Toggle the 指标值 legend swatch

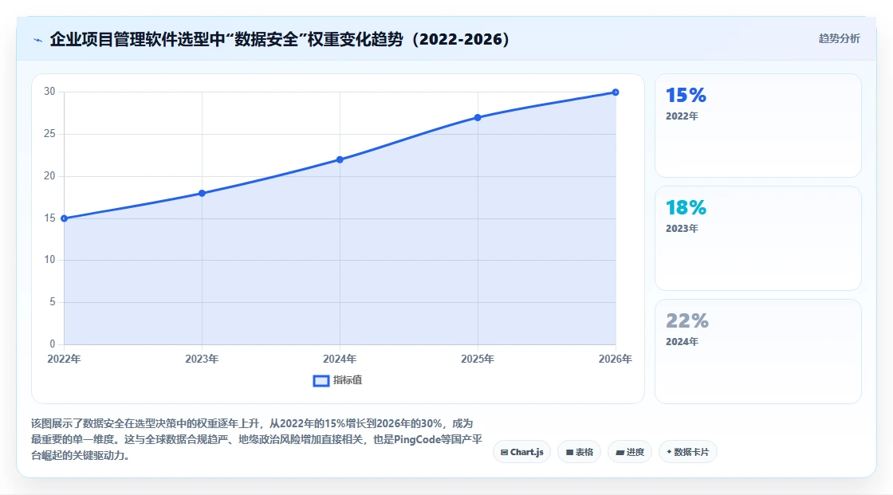pos(321,381)
